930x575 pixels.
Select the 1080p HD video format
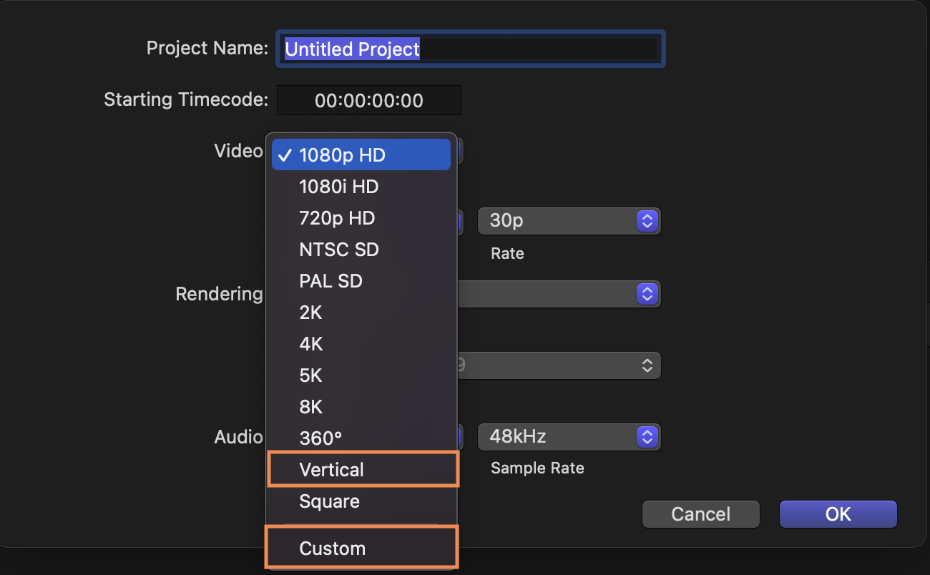(x=361, y=154)
